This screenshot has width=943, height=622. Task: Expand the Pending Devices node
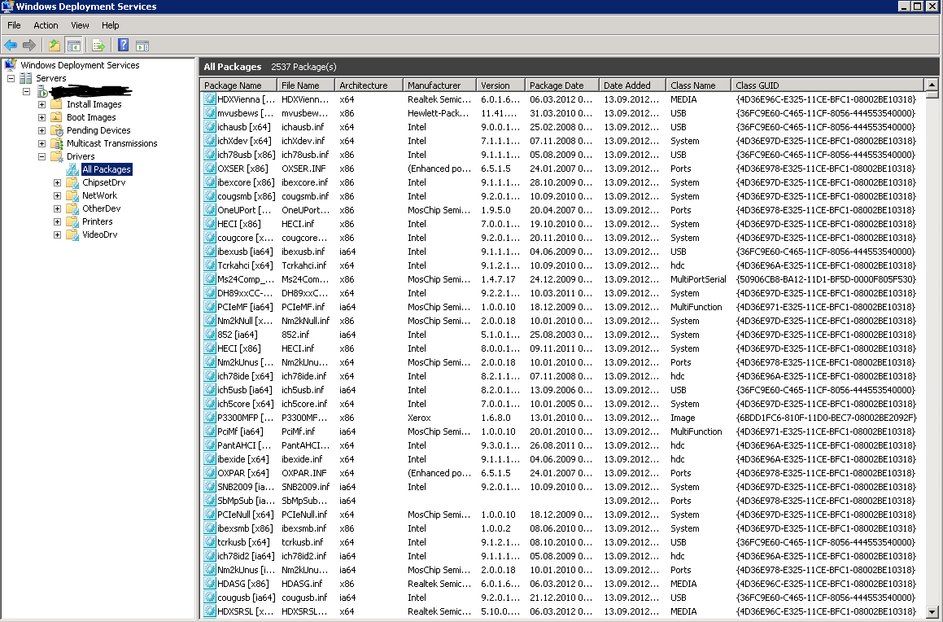click(42, 130)
